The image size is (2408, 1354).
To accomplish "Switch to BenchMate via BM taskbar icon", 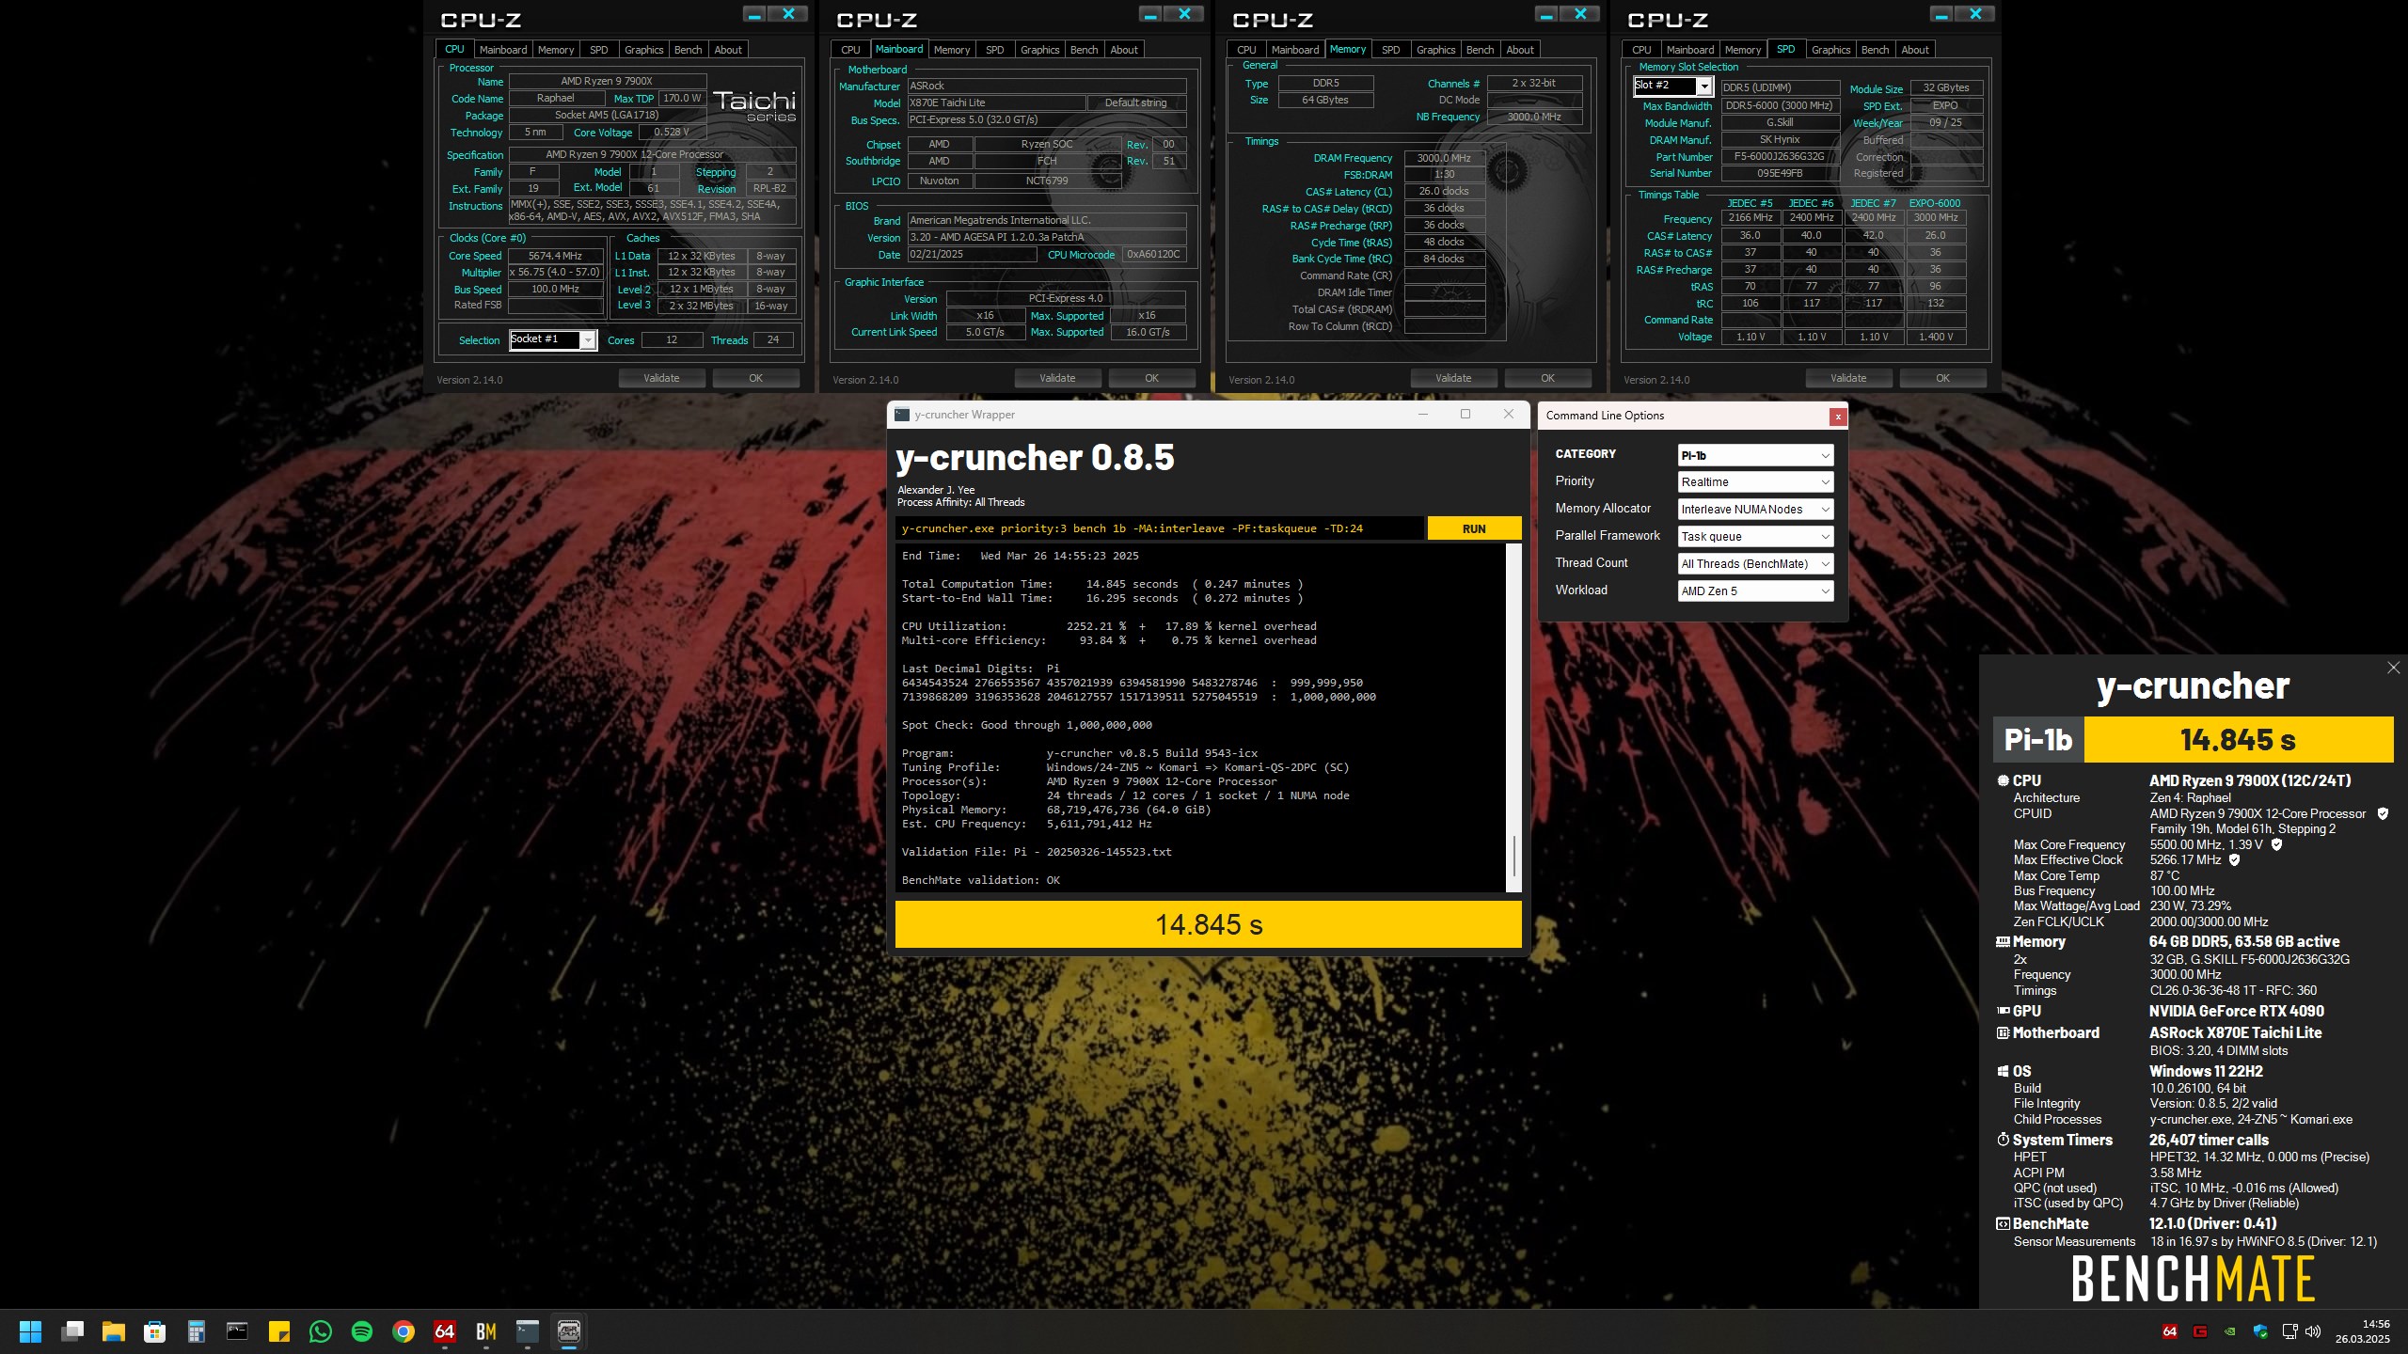I will 485,1331.
